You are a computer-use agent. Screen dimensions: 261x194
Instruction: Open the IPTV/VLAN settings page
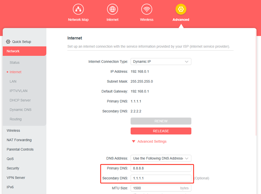(19, 91)
